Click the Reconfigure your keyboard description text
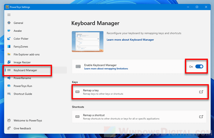This screenshot has width=214, height=138. pos(144,33)
